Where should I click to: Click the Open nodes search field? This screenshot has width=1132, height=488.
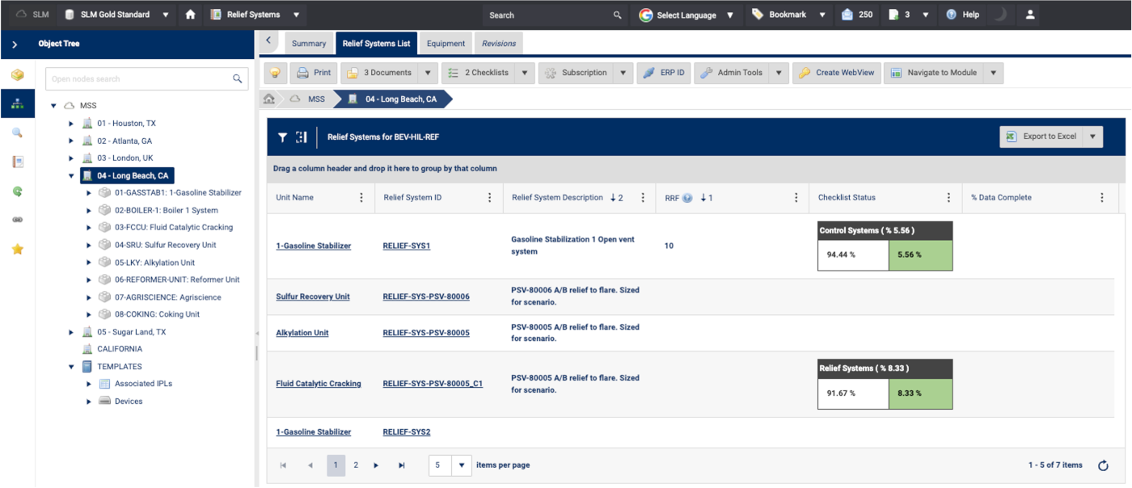tap(137, 79)
